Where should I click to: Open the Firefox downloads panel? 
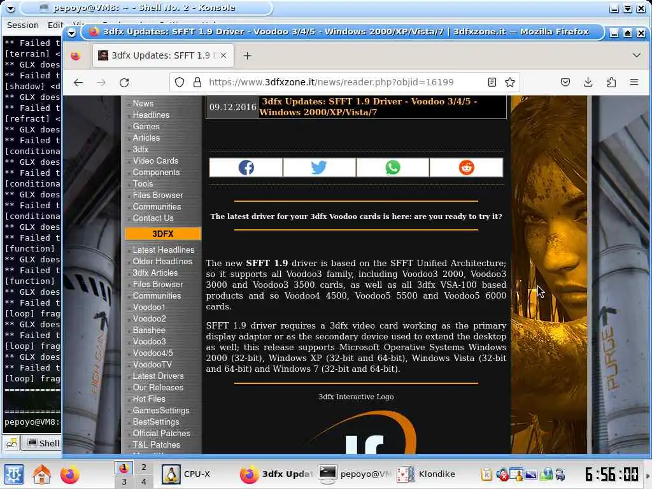click(588, 82)
